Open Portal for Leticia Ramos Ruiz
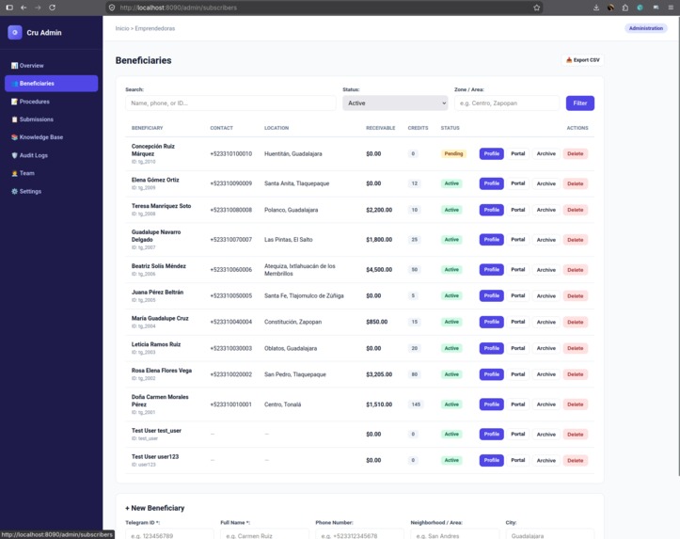Viewport: 680px width, 539px height. pyautogui.click(x=518, y=348)
